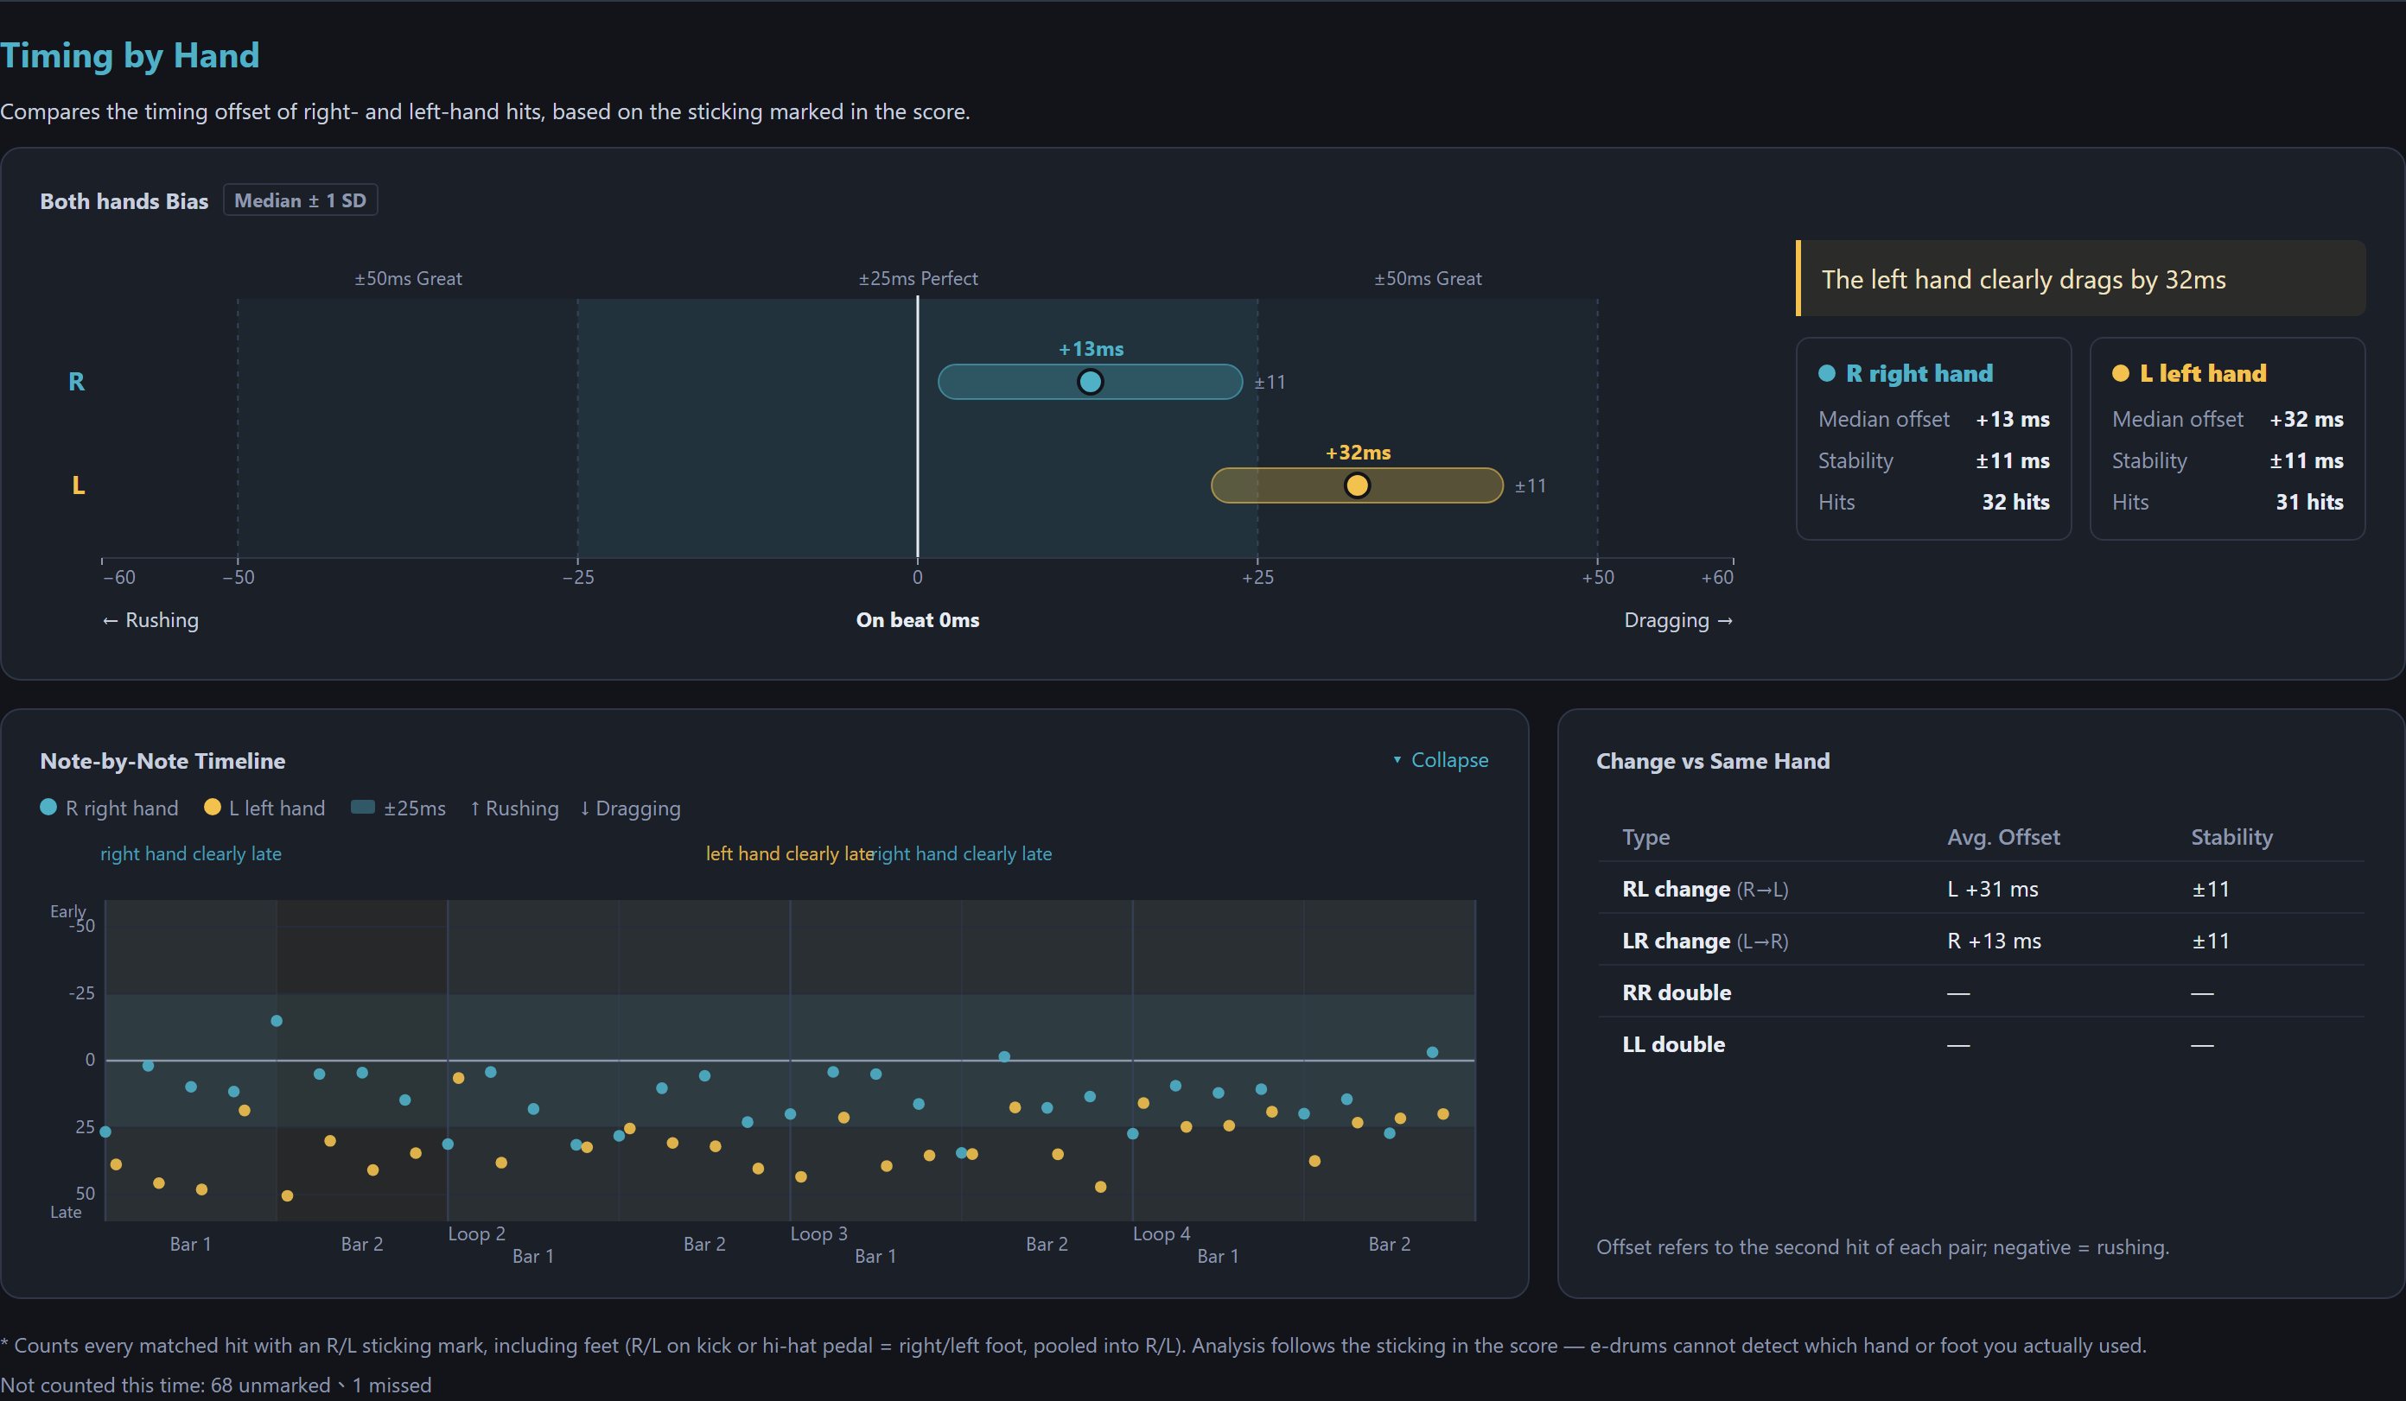Click the '↓ Dragging' legend entry

(x=630, y=808)
